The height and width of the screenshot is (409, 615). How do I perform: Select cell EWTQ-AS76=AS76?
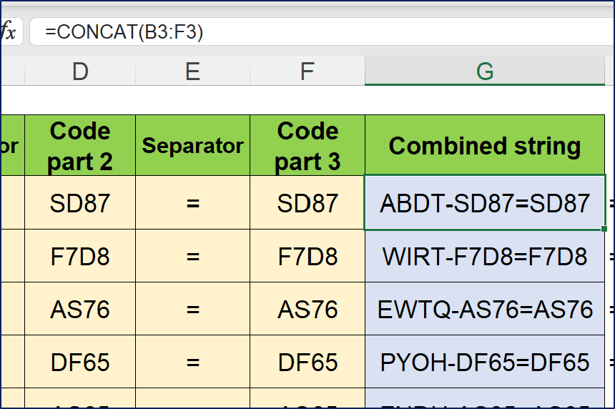point(485,309)
